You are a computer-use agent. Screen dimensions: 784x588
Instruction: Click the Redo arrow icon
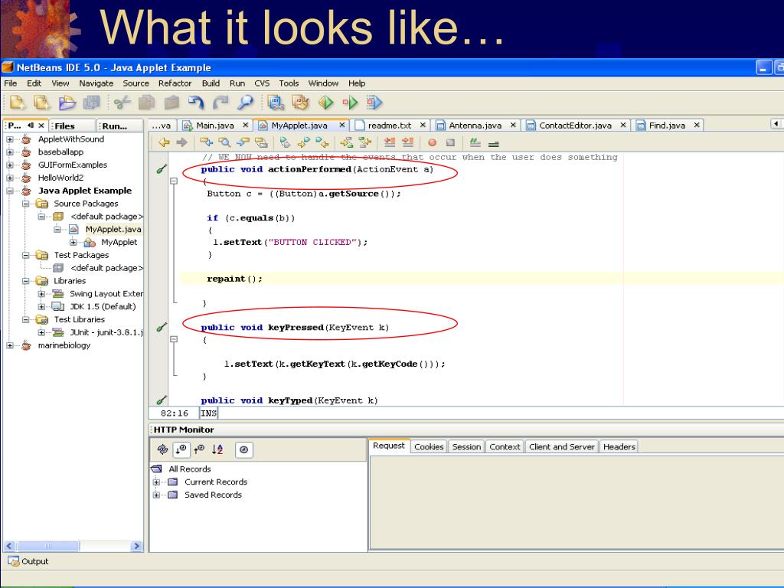click(220, 103)
